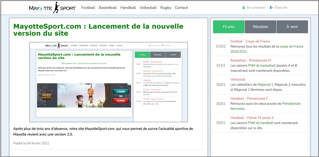Open Basketball - Prénationale M heading
This screenshot has height=157, width=319.
[x=251, y=60]
